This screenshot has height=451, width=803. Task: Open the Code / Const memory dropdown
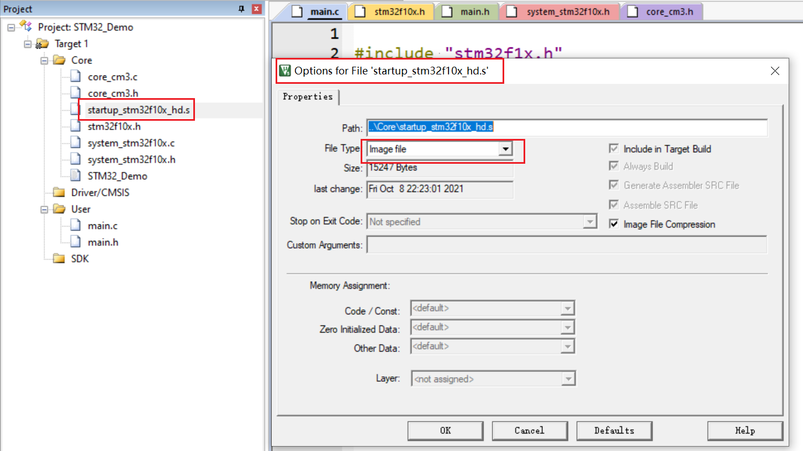[x=568, y=309]
